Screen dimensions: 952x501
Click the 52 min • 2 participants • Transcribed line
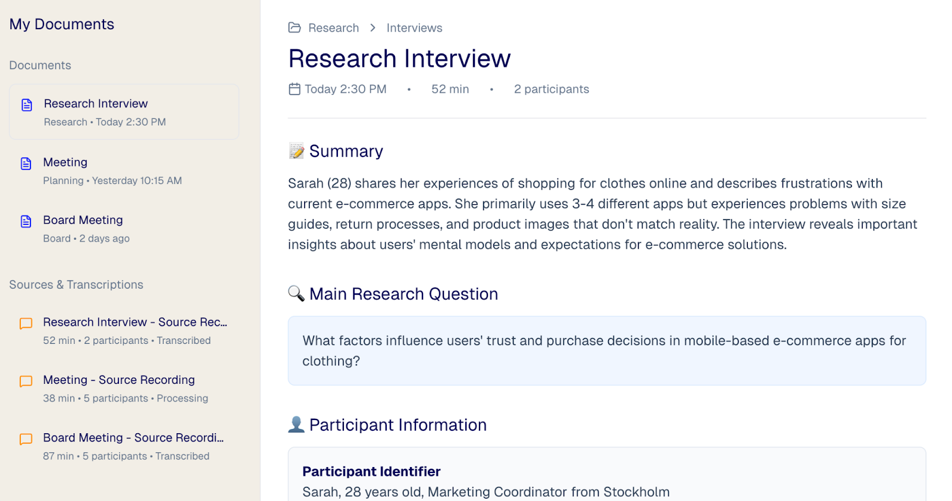(x=127, y=341)
